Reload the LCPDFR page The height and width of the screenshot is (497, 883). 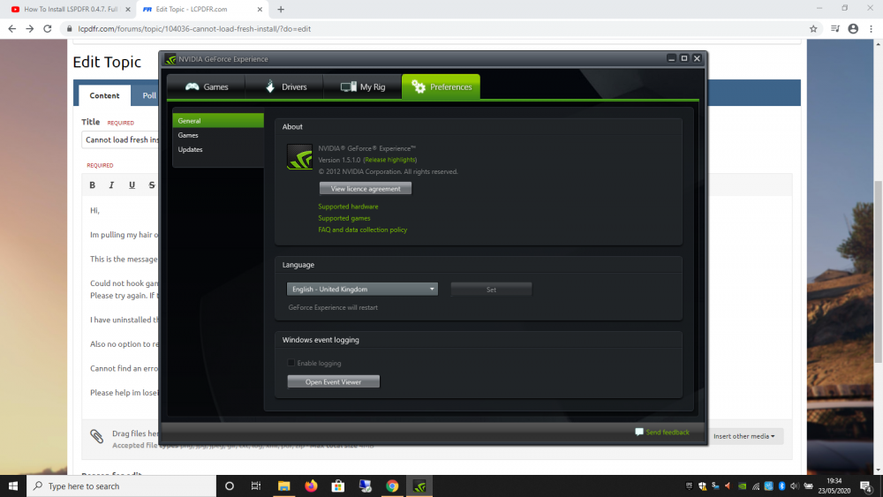(48, 29)
